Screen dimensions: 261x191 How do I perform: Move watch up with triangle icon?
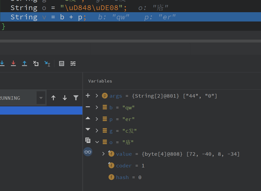(88, 118)
